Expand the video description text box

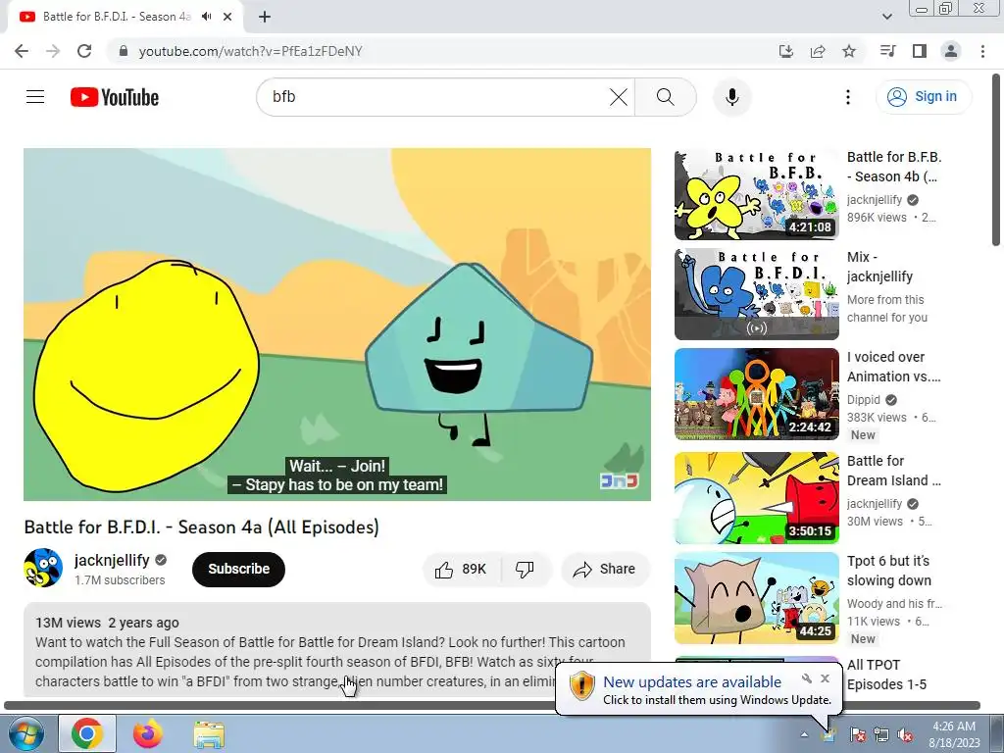click(x=337, y=649)
